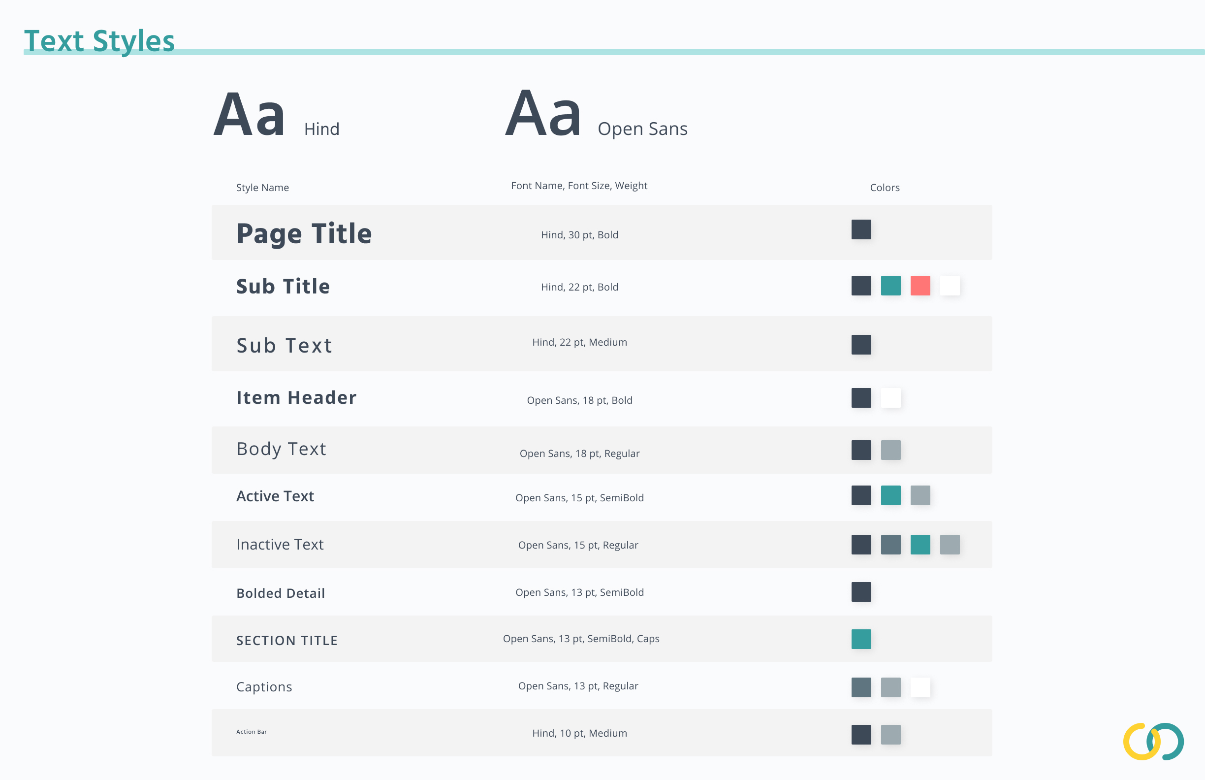Screen dimensions: 1205x780
Task: Click 'Hind, 22 pt, Medium' spec
Action: tap(580, 342)
